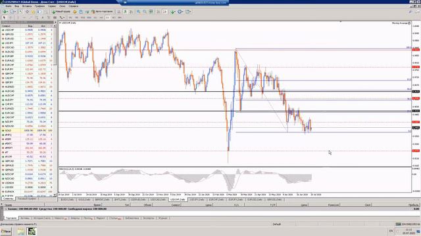Open the История Счета terminal tab
The width and height of the screenshot is (421, 236).
pyautogui.click(x=42, y=218)
